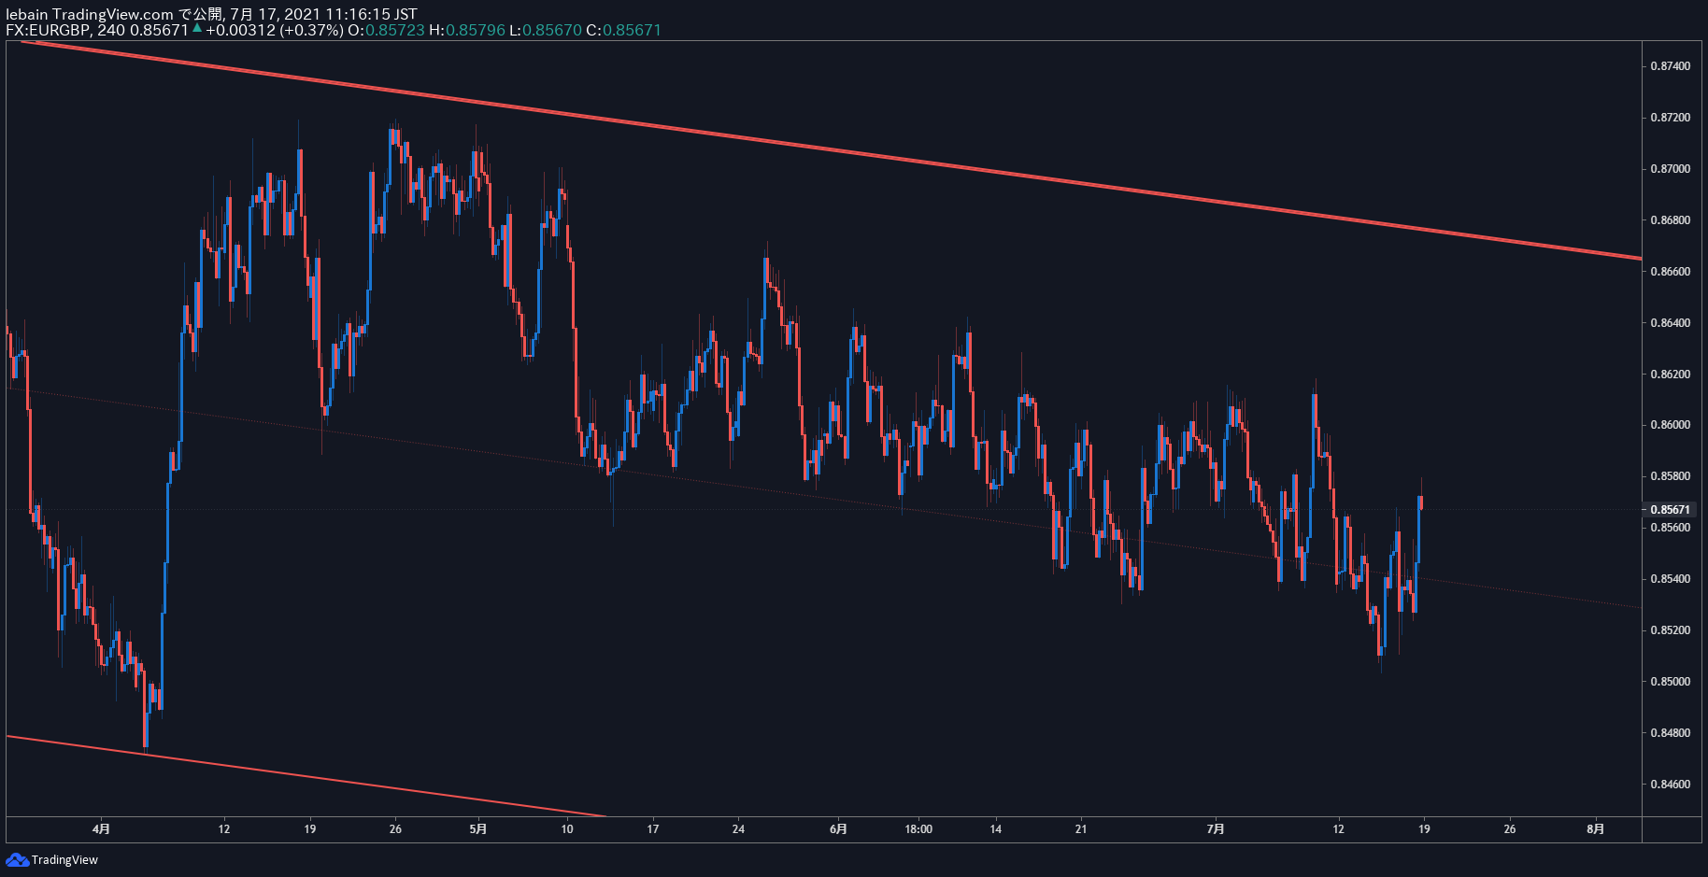Click the current price tag 0.85671

[1670, 510]
